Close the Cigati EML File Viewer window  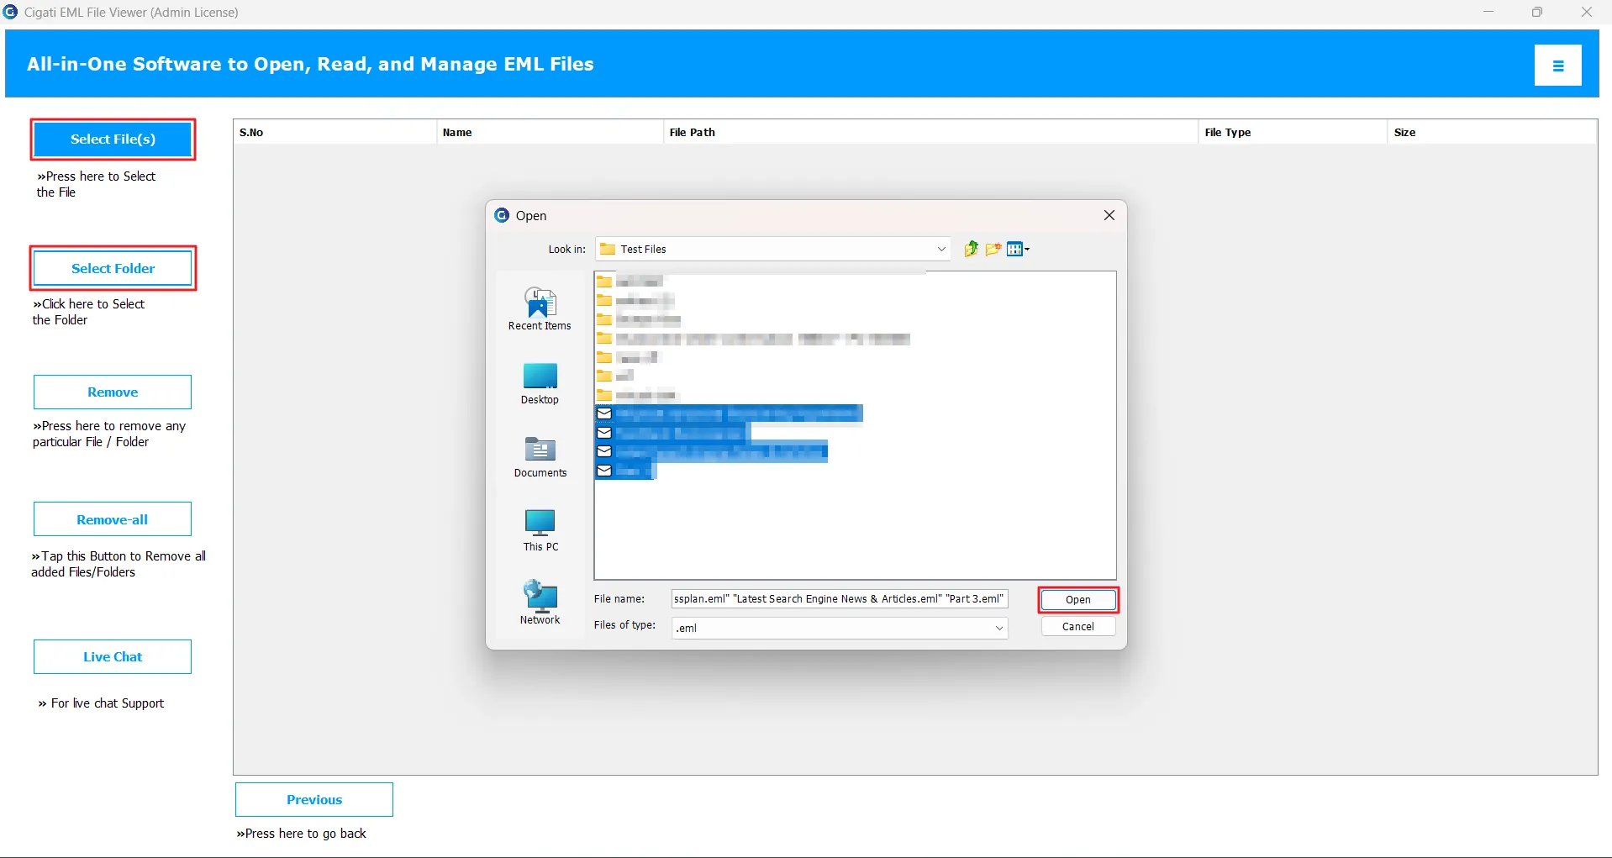pos(1587,12)
